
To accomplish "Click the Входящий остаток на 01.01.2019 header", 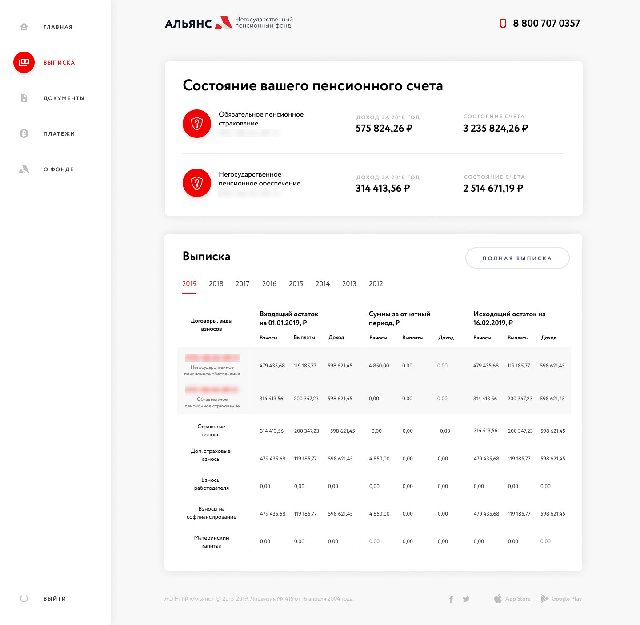I will pos(289,319).
